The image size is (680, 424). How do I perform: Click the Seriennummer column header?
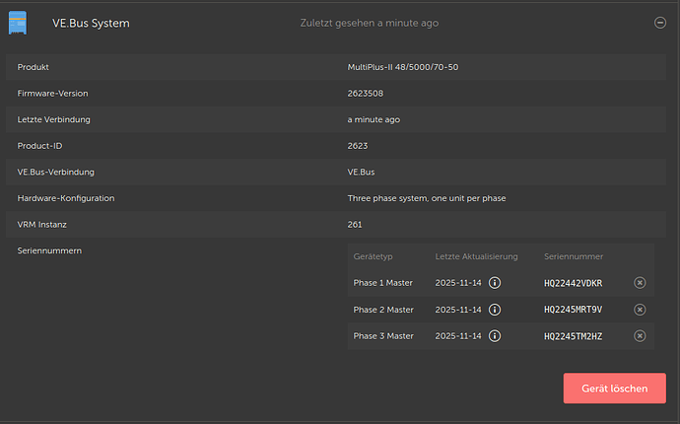click(x=574, y=256)
